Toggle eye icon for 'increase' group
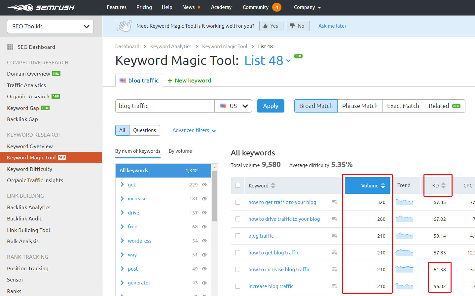Screen dimensions: 475x296 pyautogui.click(x=204, y=199)
